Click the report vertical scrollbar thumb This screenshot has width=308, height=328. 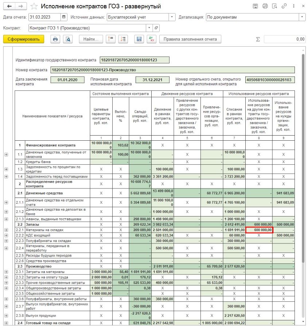(x=303, y=159)
